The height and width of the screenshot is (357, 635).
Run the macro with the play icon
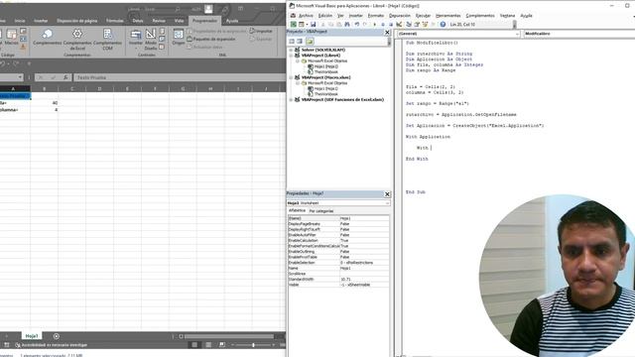(375, 24)
